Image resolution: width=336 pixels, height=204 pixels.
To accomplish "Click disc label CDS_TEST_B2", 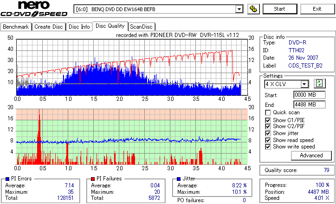I will point(305,66).
